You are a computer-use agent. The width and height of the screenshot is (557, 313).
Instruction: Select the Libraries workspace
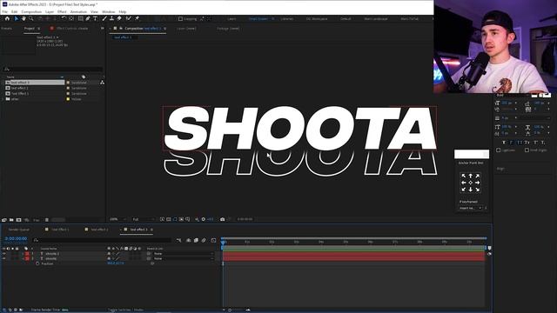tap(286, 19)
